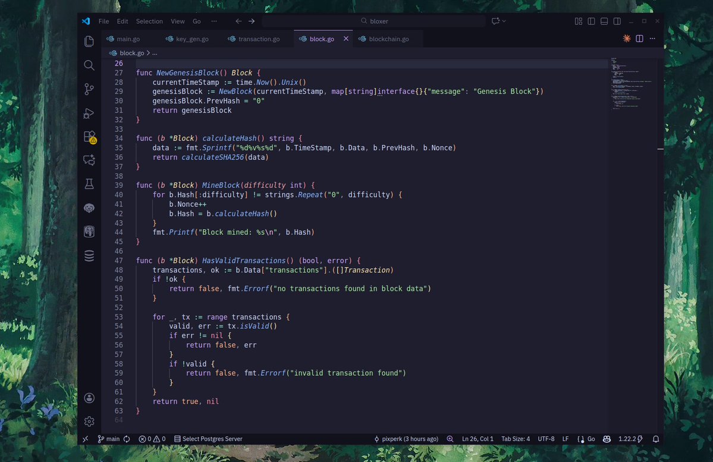
Task: Open the Go menu in the menu bar
Action: (196, 21)
